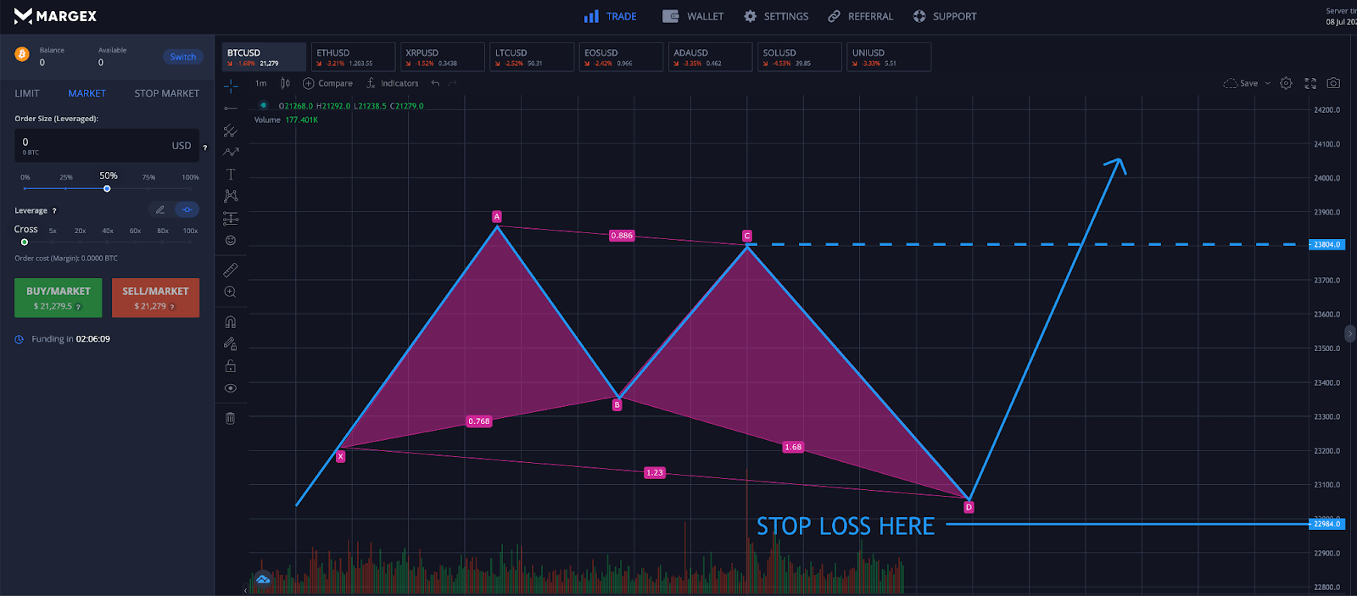Open the WALLET page
The height and width of the screenshot is (596, 1357).
694,16
